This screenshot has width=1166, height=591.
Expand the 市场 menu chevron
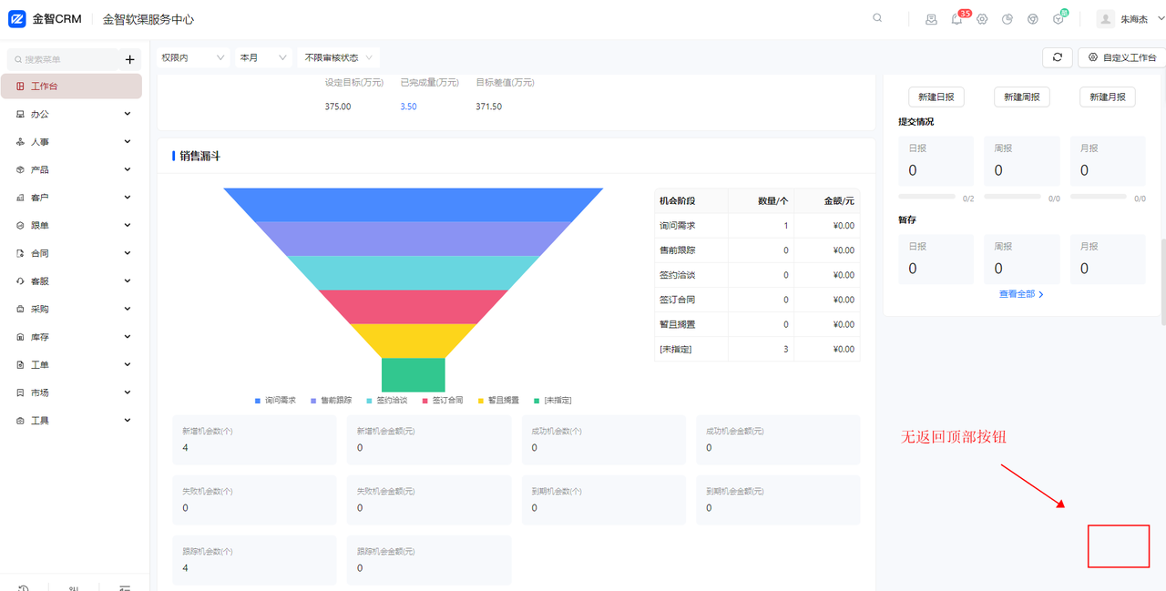pos(128,392)
